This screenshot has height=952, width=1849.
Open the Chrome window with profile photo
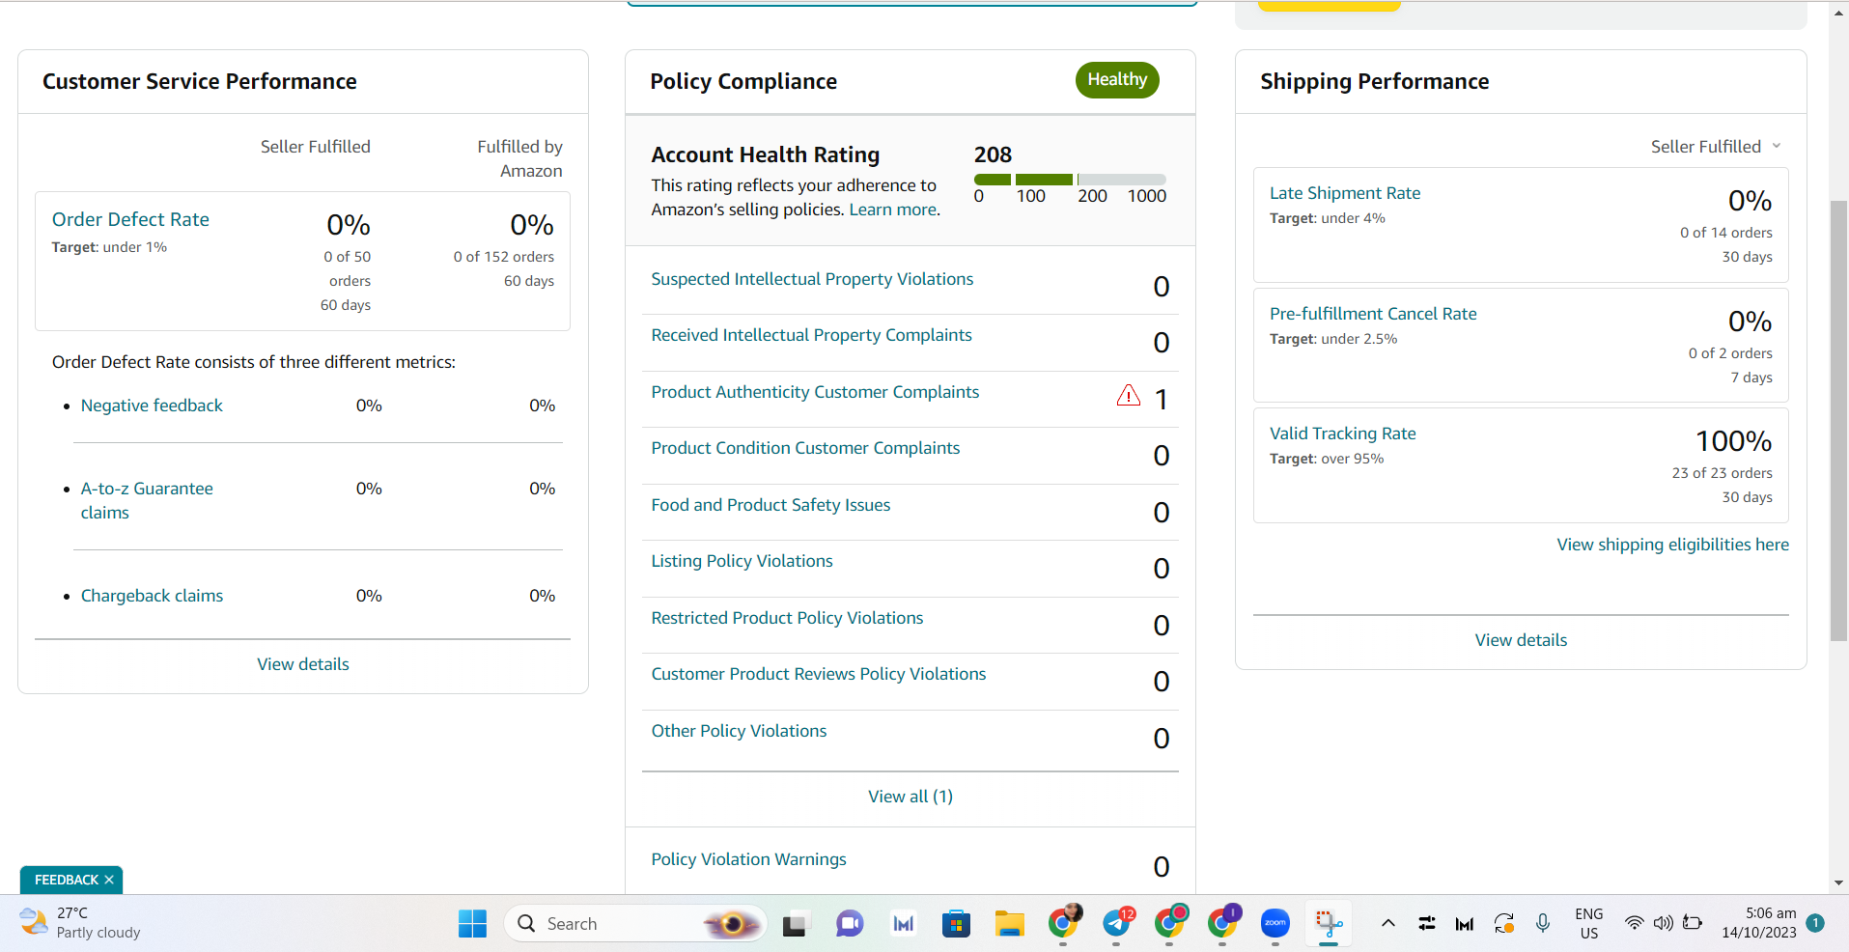(1064, 923)
